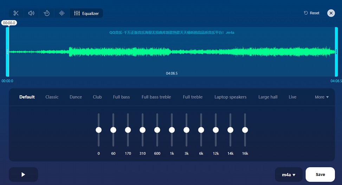Click the .m4a file name title

172,33
